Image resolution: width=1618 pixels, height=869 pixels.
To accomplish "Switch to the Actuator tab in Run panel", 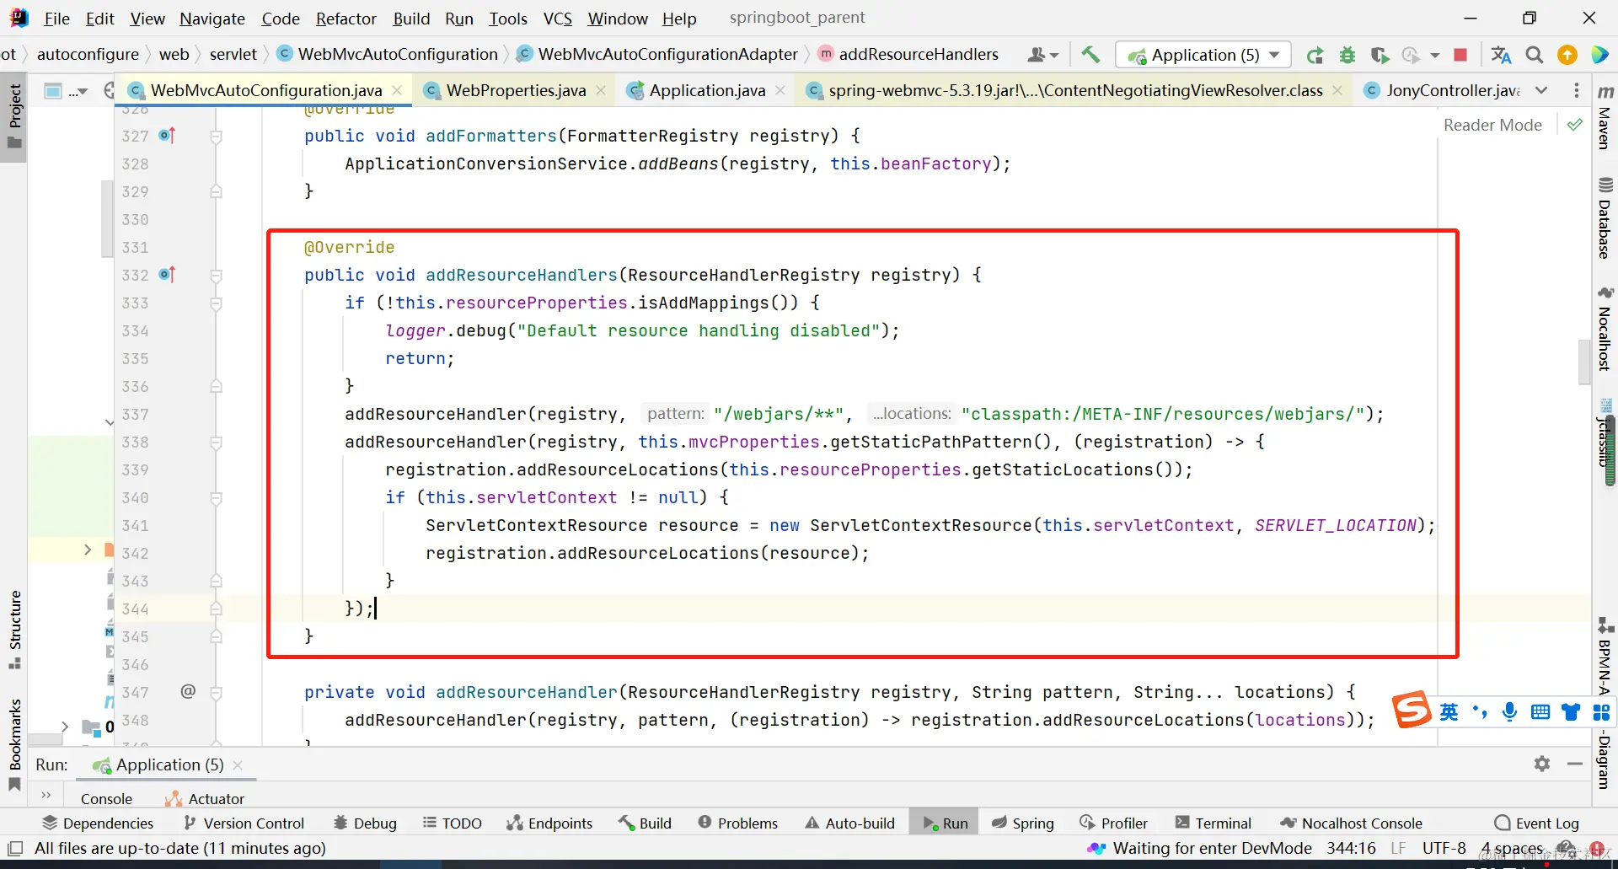I will tap(205, 798).
